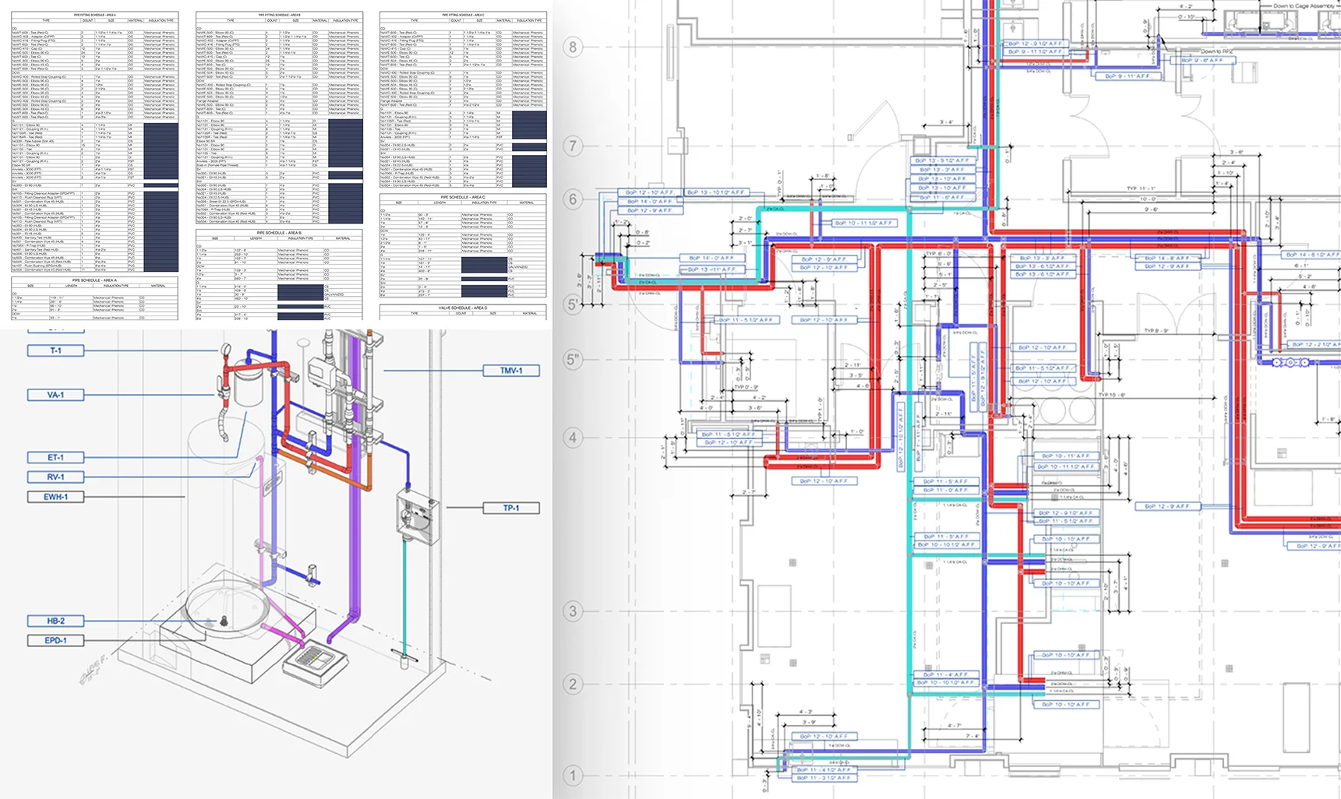Click the RV-1 callout label
Viewport: 1341px width, 799px height.
[x=55, y=477]
